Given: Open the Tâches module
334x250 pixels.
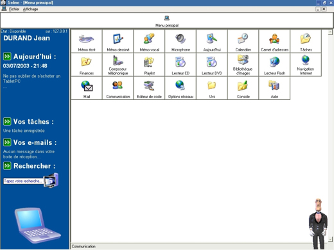Looking at the screenshot, I should [306, 41].
